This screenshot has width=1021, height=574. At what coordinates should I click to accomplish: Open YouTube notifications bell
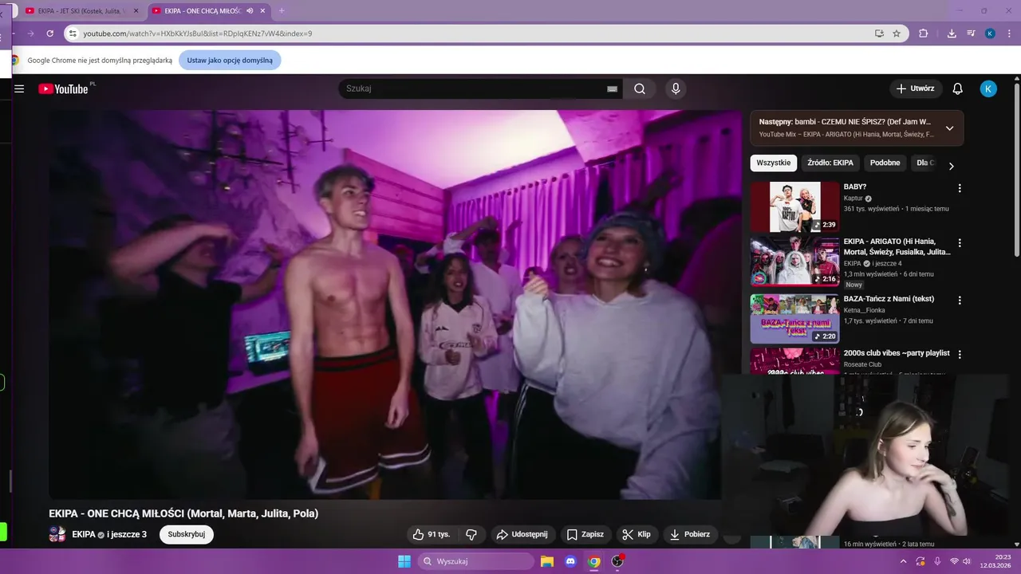click(958, 88)
